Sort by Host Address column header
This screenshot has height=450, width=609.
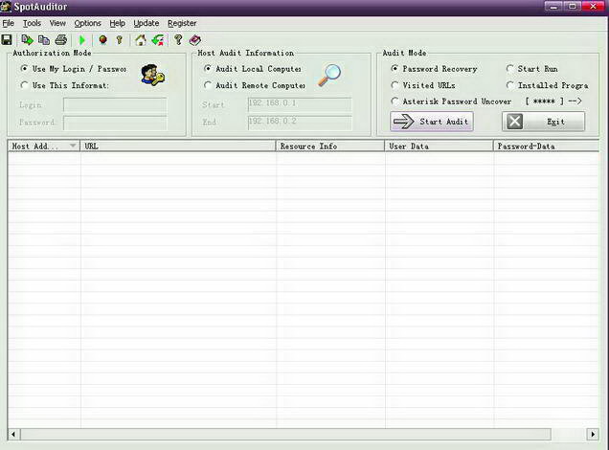[43, 146]
